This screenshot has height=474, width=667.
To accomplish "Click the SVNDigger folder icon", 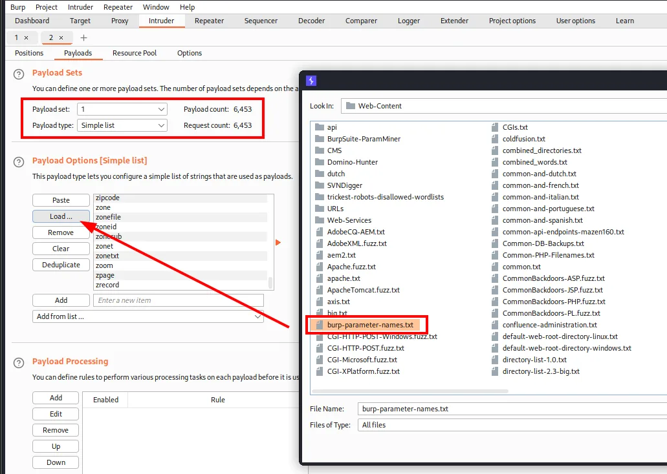I will coord(320,185).
